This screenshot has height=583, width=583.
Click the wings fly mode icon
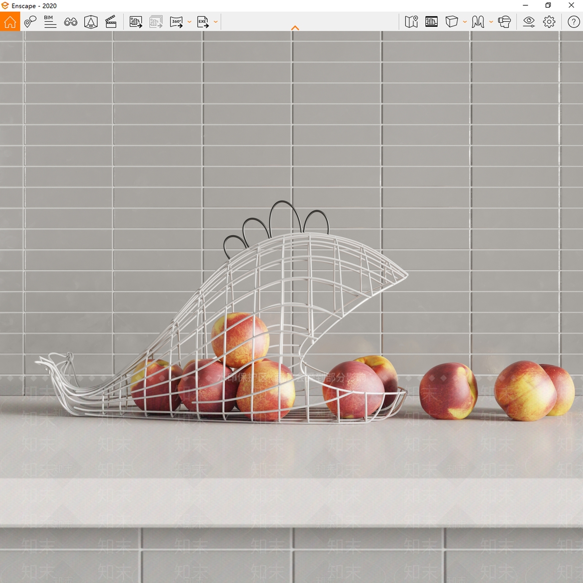478,22
